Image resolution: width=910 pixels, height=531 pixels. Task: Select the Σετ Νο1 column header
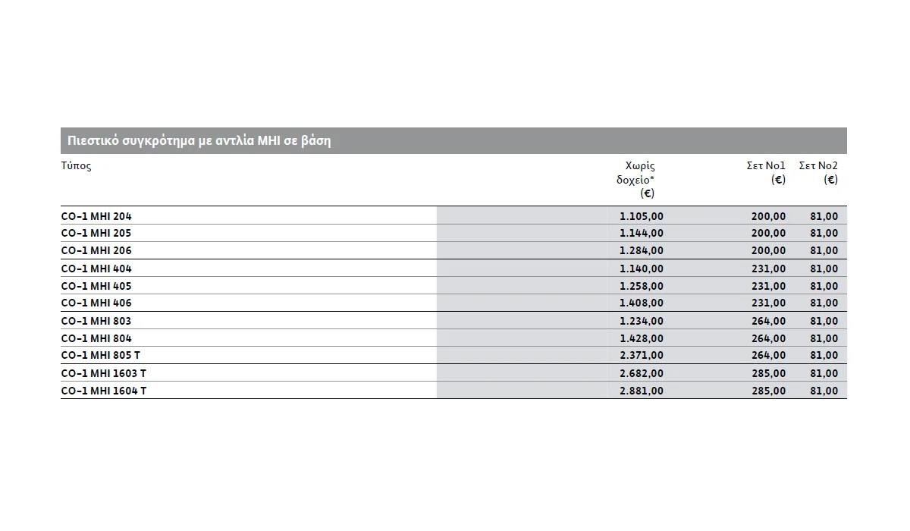click(x=766, y=173)
